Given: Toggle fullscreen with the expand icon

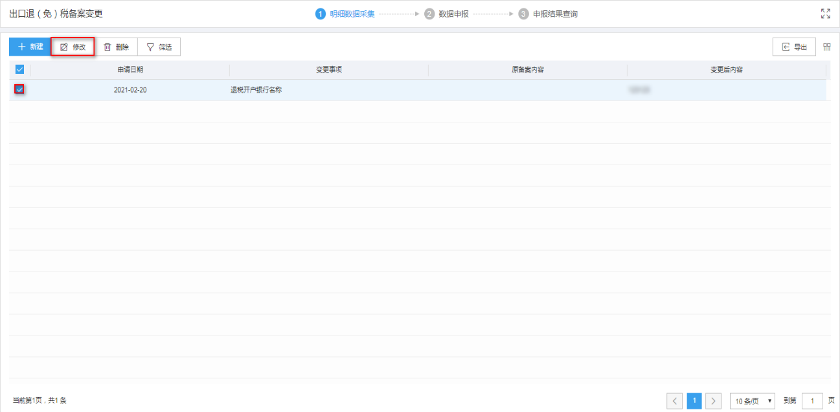Looking at the screenshot, I should (x=826, y=12).
